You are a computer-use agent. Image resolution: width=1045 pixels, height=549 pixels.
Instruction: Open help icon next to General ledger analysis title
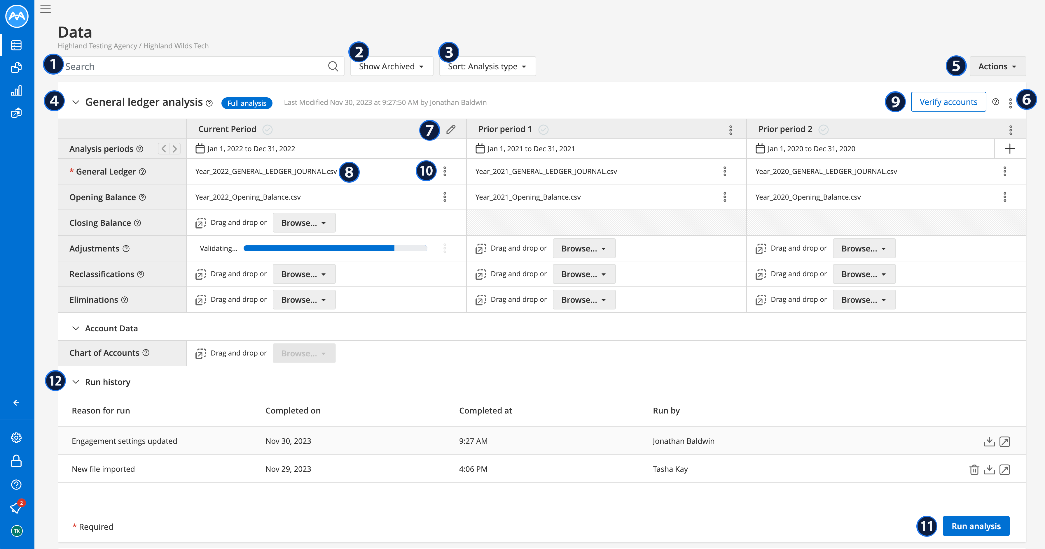coord(209,103)
